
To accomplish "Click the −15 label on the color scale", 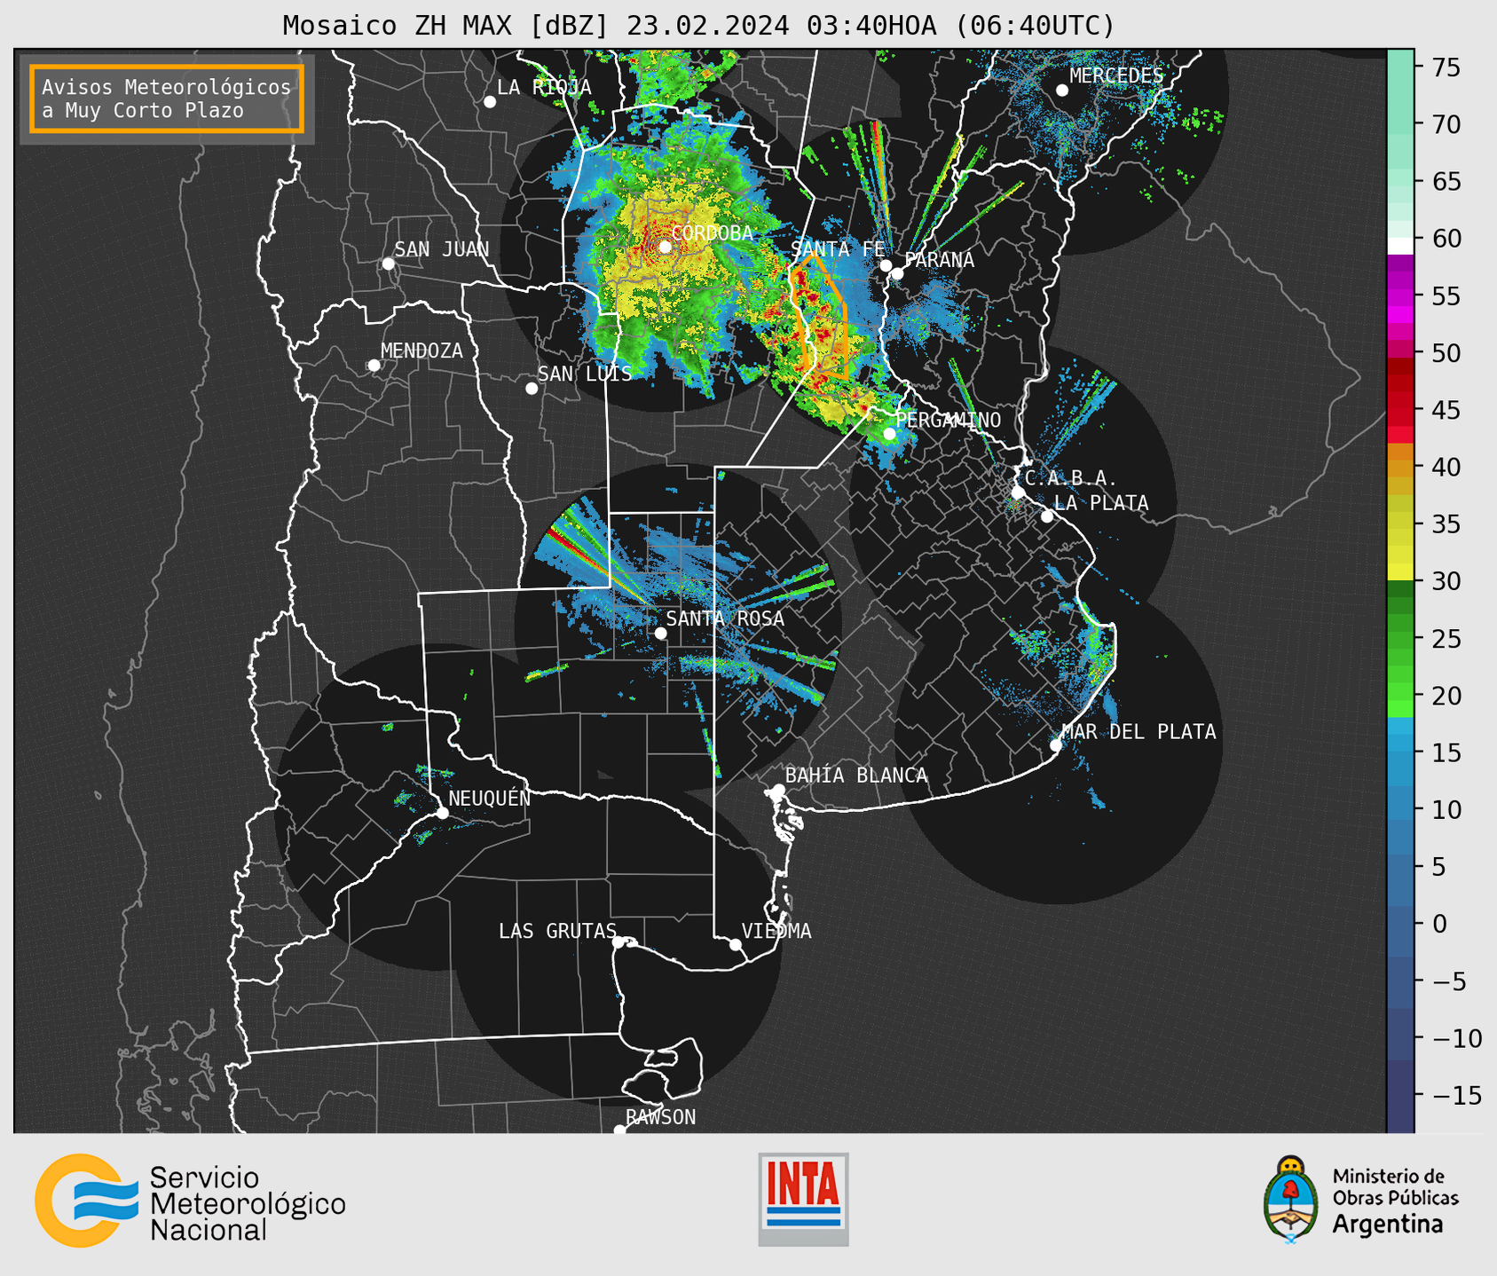I will click(x=1456, y=1094).
